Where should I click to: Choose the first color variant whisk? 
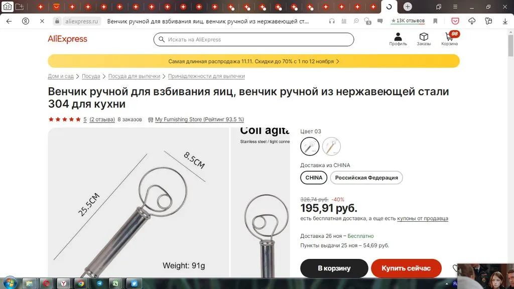pos(310,147)
